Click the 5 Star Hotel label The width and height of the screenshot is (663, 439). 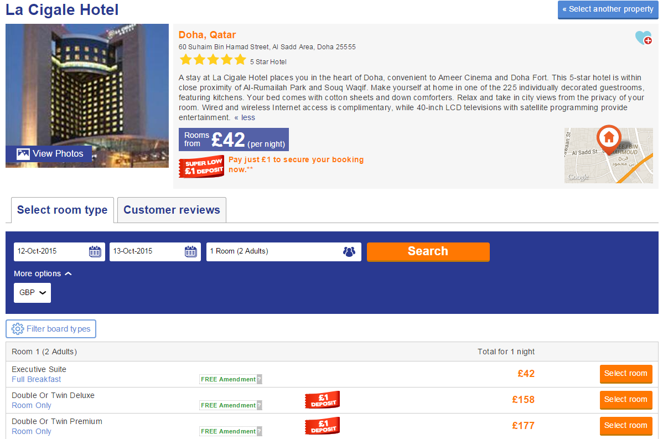coord(268,62)
